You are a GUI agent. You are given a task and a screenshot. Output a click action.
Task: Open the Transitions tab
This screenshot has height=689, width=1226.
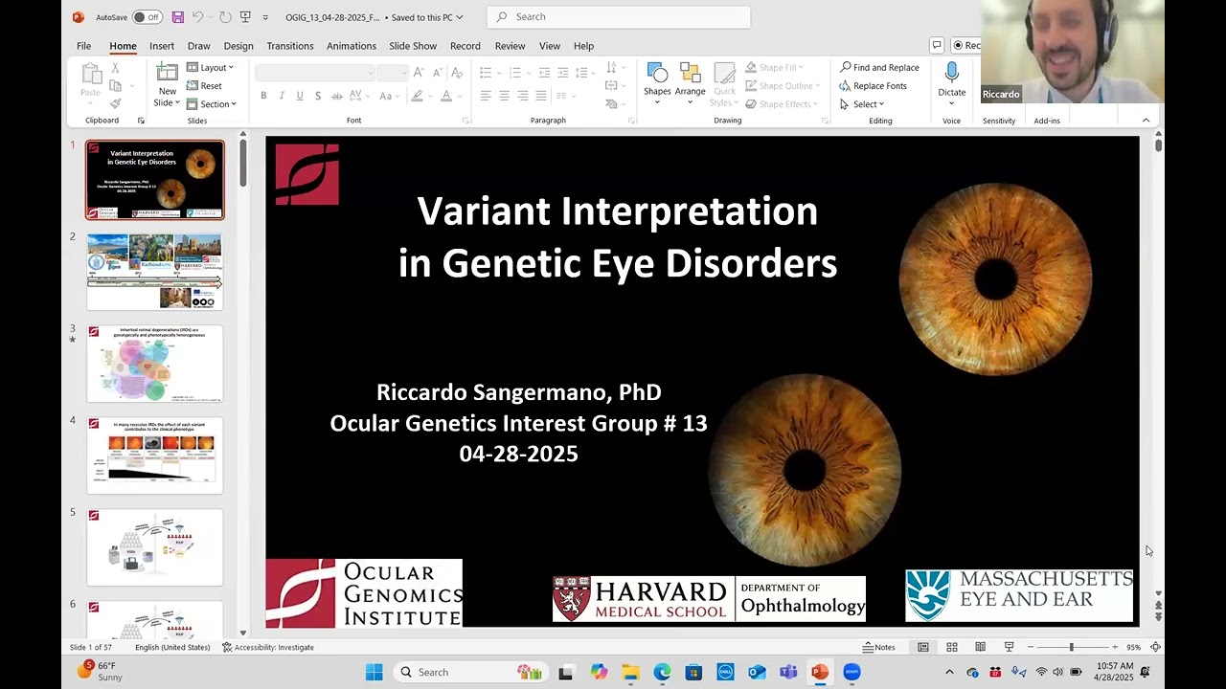point(290,46)
